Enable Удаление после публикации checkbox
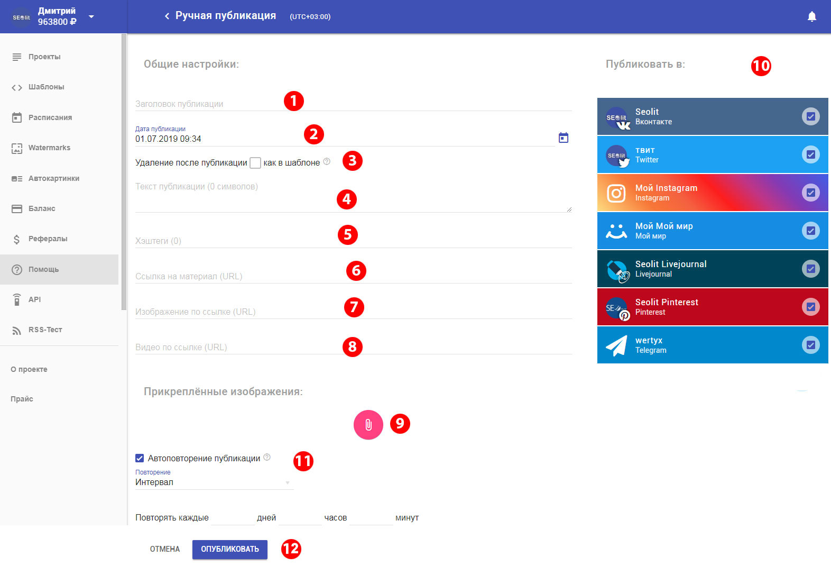 coord(255,163)
